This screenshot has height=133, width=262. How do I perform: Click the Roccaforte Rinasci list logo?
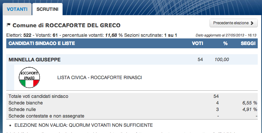[30, 77]
